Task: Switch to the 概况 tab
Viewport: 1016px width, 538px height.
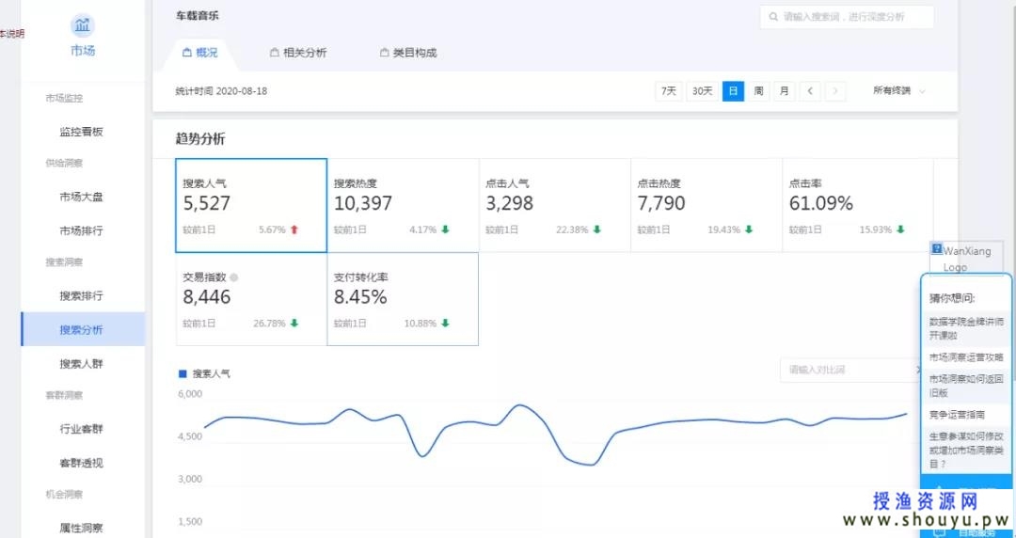Action: point(200,53)
